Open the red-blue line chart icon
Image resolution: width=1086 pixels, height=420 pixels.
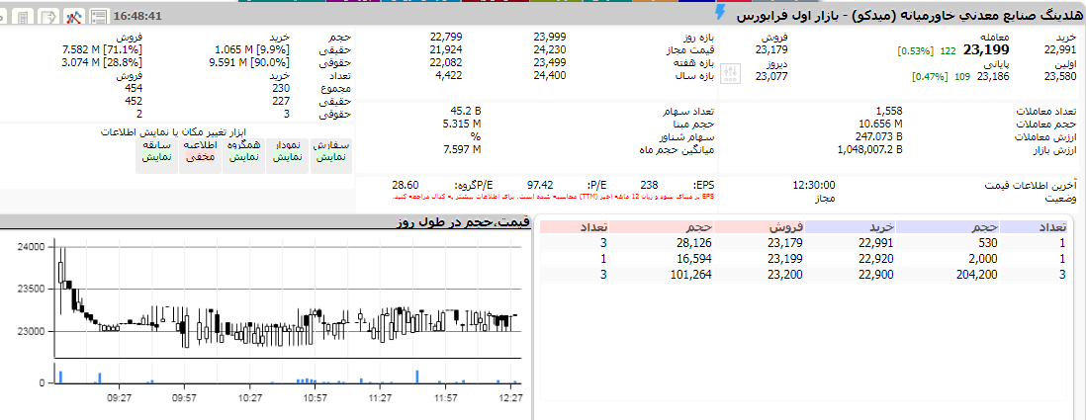[74, 15]
